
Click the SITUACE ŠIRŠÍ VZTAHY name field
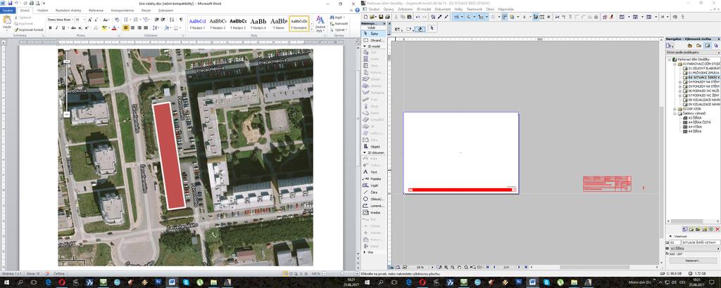click(x=699, y=242)
